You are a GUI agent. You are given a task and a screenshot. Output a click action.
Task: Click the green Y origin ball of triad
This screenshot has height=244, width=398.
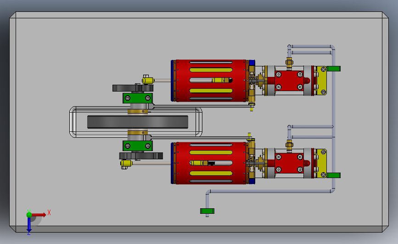point(29,215)
